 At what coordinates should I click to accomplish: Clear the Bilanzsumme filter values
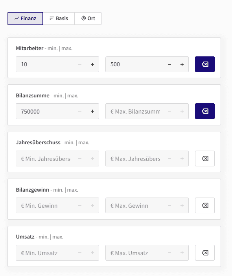(204, 111)
